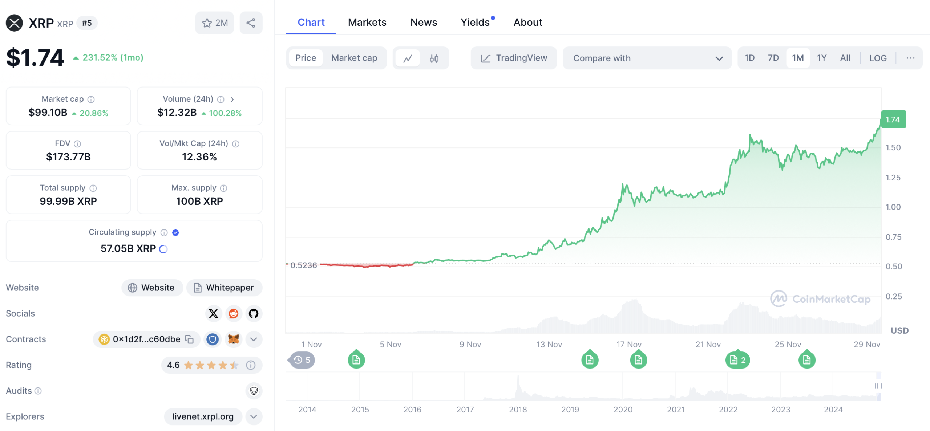Screen dimensions: 930x431
Task: Open the GitHub social link
Action: tap(254, 313)
